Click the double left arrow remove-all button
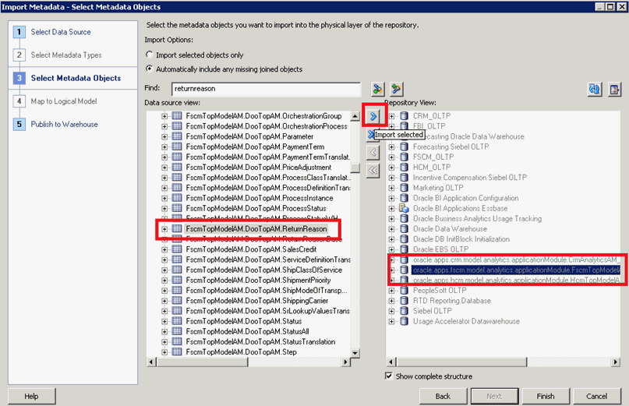 [373, 171]
